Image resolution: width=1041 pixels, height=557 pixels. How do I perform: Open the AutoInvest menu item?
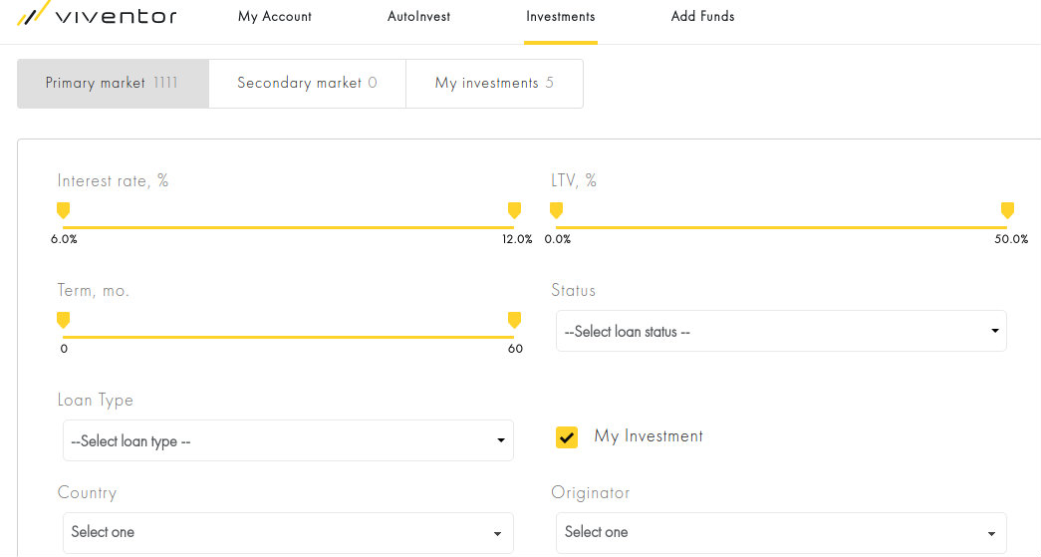[419, 17]
